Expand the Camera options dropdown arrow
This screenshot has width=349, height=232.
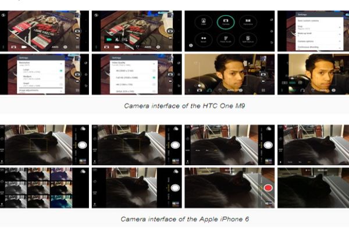340,41
